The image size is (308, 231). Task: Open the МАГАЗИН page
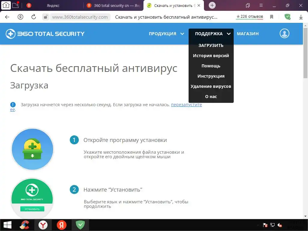click(248, 34)
